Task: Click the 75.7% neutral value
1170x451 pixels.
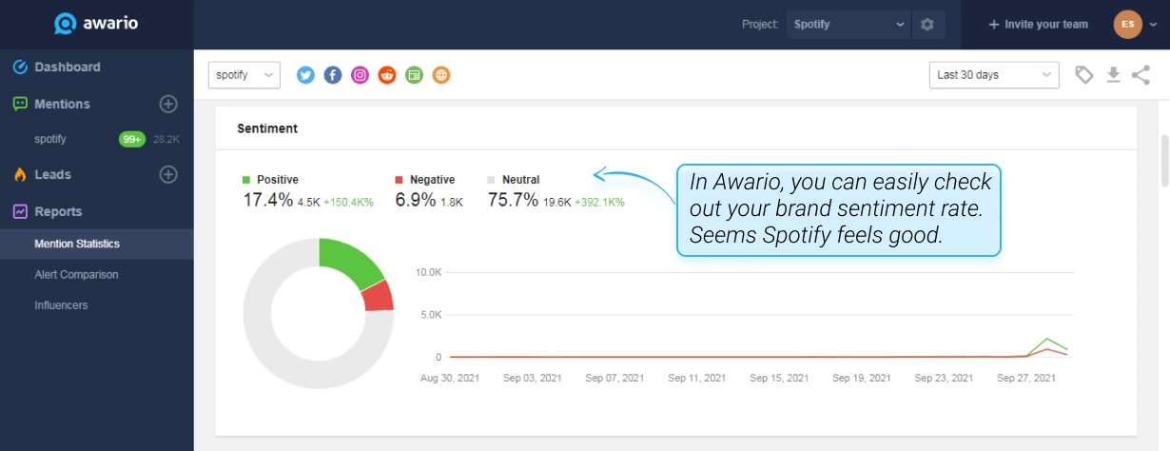Action: pyautogui.click(x=513, y=200)
